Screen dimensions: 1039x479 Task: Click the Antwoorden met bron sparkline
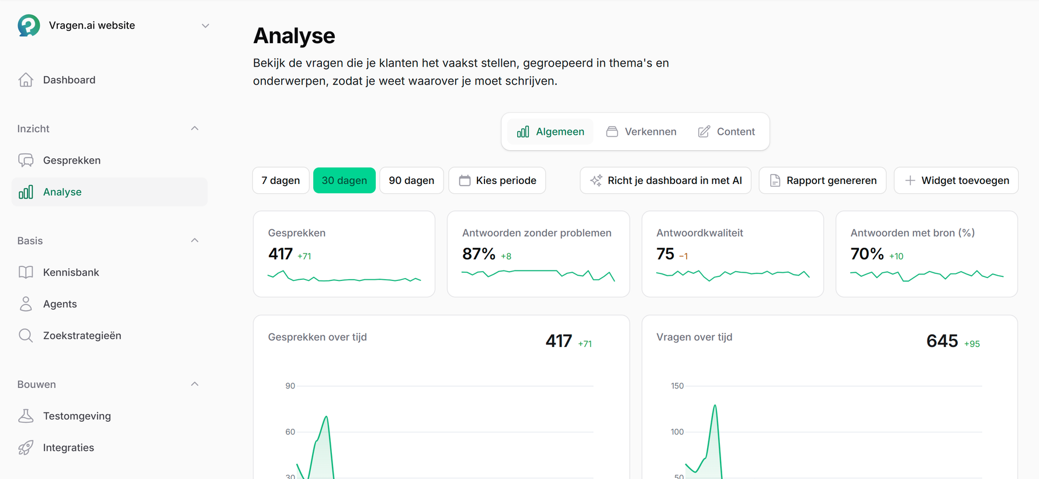927,275
